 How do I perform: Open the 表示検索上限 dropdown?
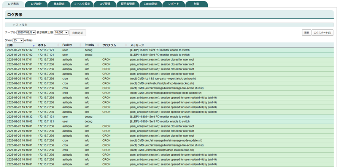(61, 33)
